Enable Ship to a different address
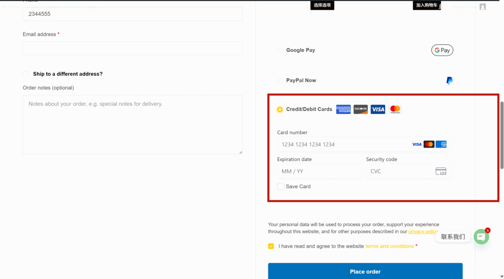 tap(26, 74)
